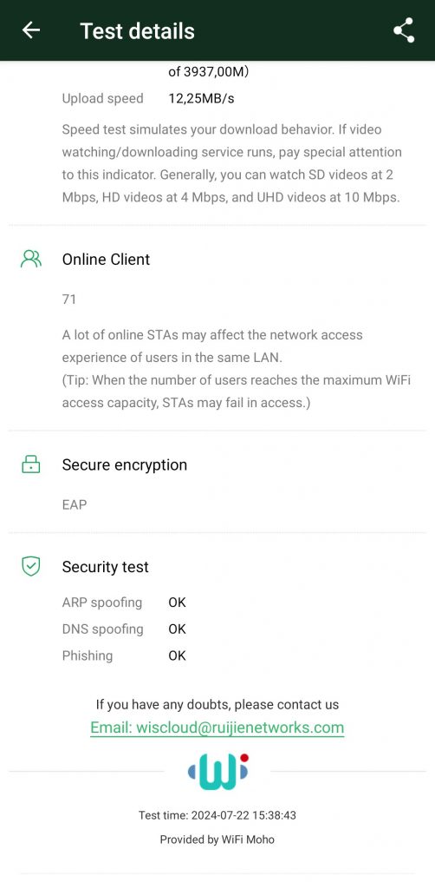The image size is (435, 889).
Task: Tap the online client count 71
Action: [x=69, y=300]
